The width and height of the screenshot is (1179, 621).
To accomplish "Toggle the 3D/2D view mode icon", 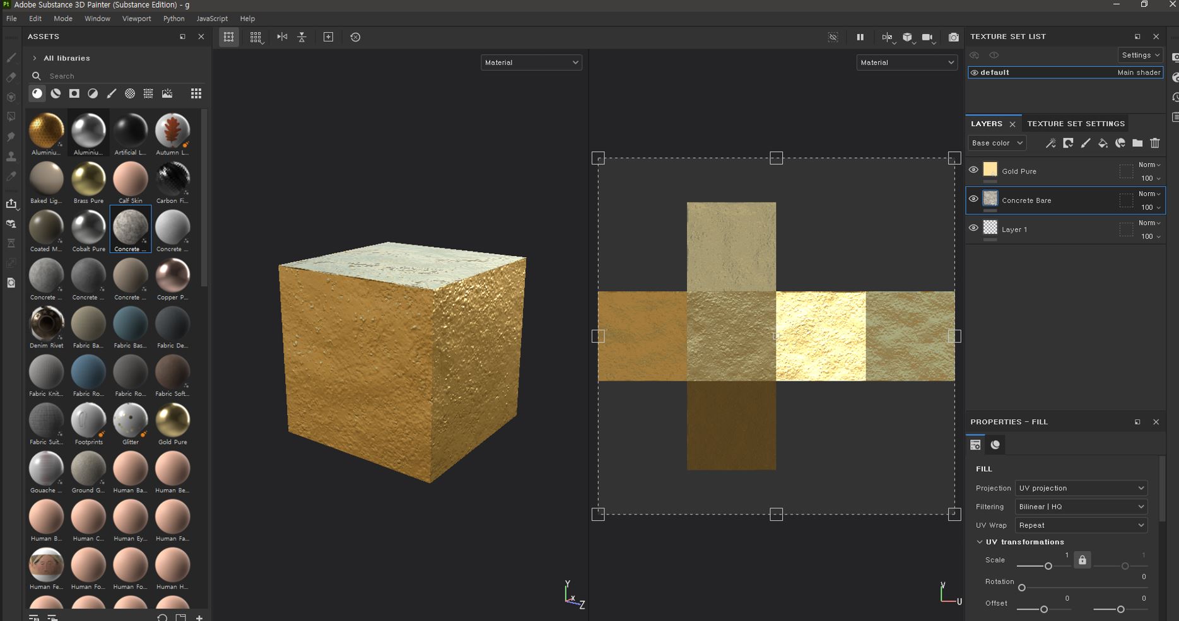I will pyautogui.click(x=887, y=37).
